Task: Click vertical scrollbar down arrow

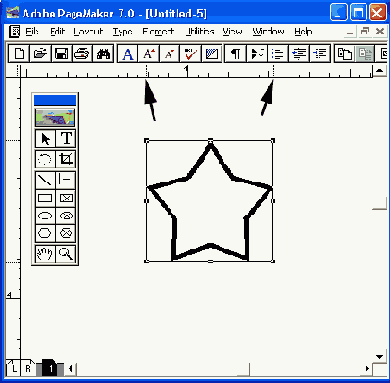Action: 380,357
